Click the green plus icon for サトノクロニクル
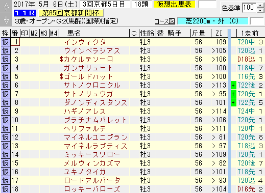Image resolution: width=265 pixels, height=193 pixels. pos(233,85)
